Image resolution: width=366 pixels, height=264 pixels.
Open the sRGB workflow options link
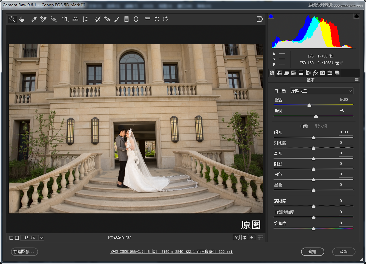[x=171, y=252]
